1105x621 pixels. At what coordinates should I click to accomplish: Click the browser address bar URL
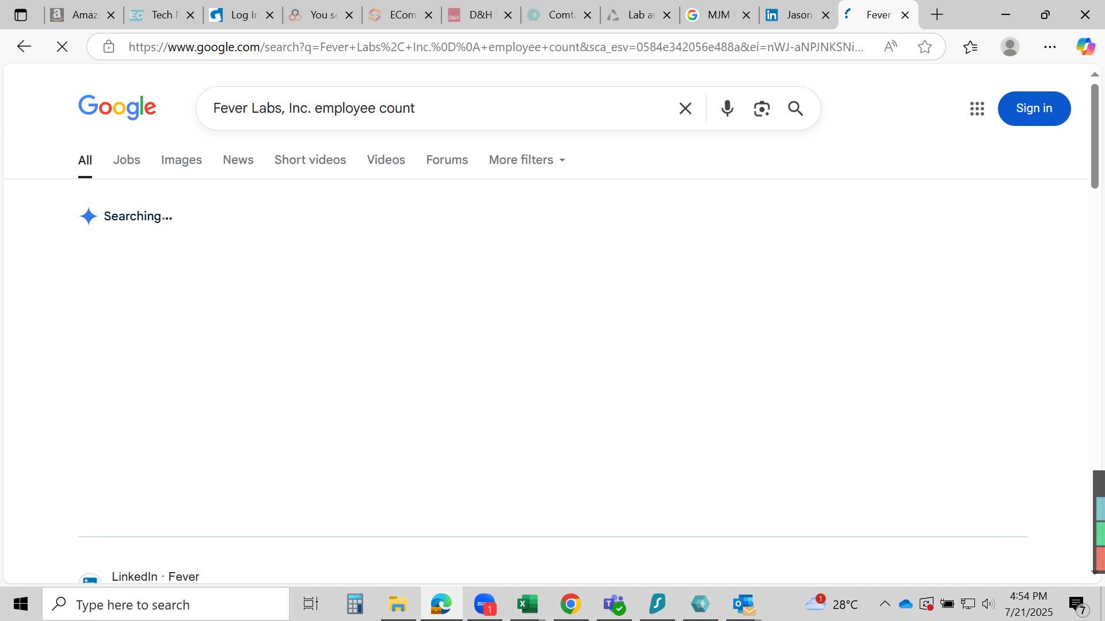(496, 47)
